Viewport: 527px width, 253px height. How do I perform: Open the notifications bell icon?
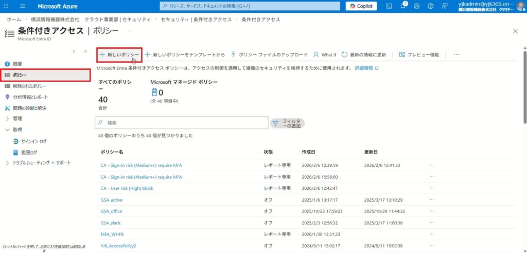tap(403, 6)
